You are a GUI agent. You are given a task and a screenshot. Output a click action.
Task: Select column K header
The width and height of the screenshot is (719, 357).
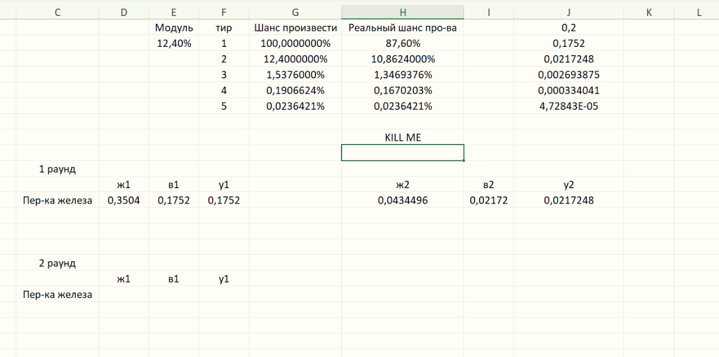click(649, 13)
